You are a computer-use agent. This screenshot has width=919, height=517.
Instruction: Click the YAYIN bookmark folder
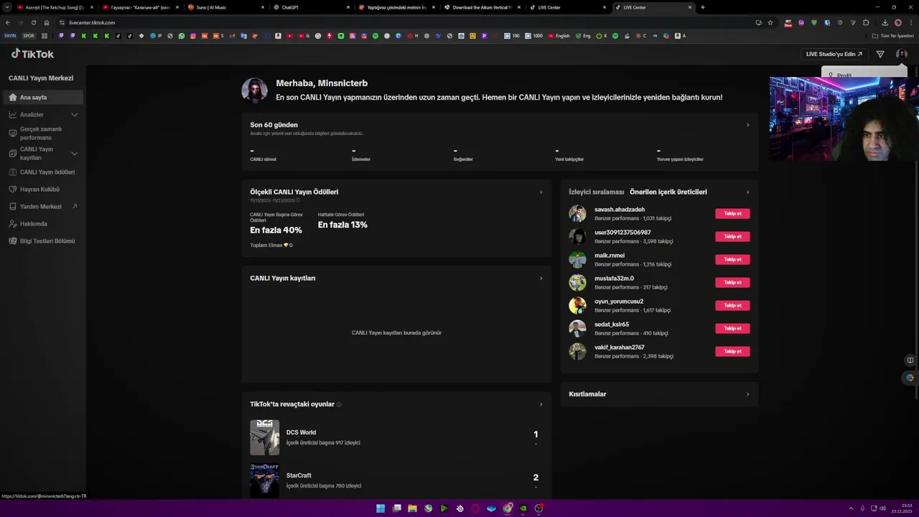click(10, 35)
